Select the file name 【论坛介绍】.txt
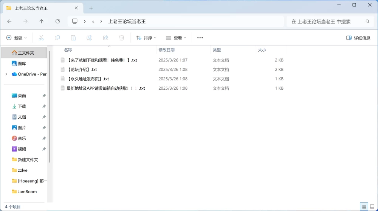This screenshot has width=378, height=211. click(x=82, y=69)
